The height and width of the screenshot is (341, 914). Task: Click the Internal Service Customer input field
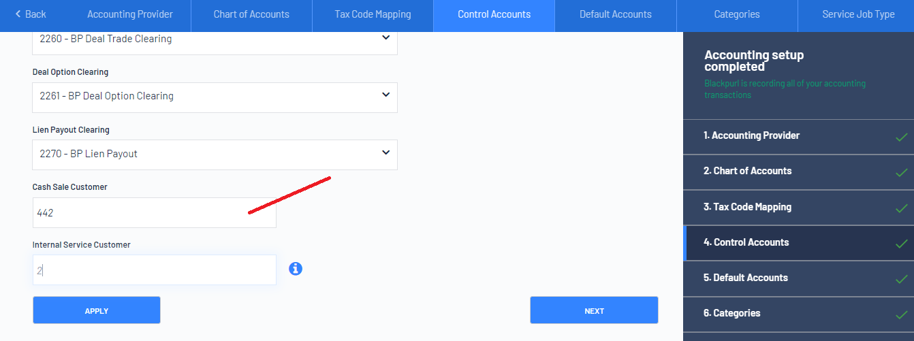(155, 270)
